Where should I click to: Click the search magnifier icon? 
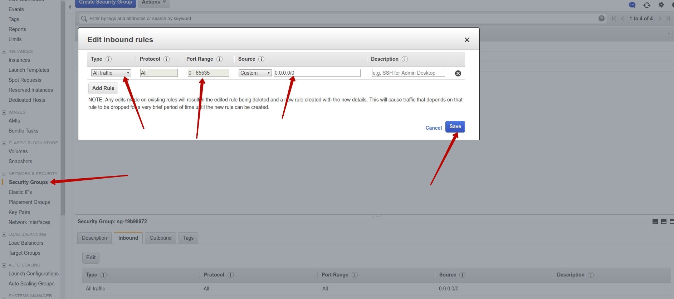coord(84,19)
